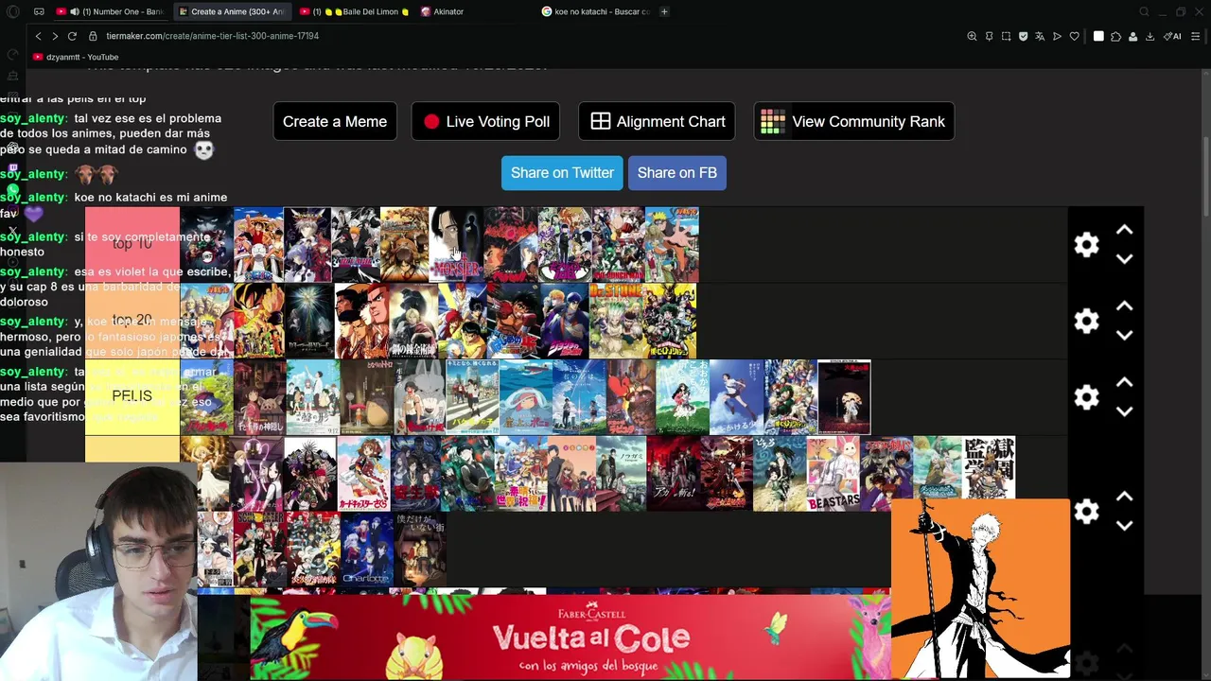Click Share on FB
1211x681 pixels.
coord(677,173)
